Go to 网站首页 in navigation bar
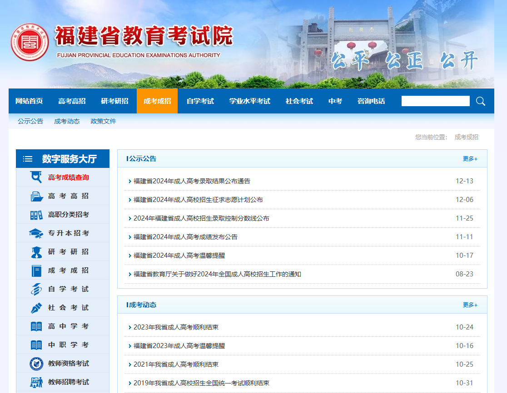This screenshot has width=507, height=393. tap(29, 101)
